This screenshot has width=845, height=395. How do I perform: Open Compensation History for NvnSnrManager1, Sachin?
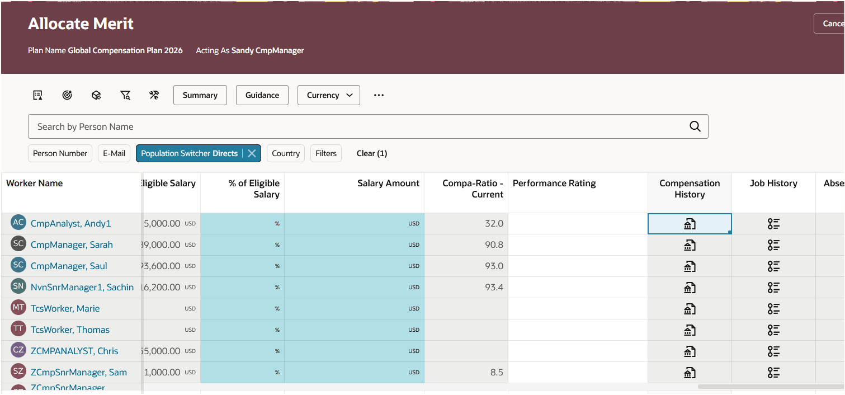pyautogui.click(x=690, y=288)
